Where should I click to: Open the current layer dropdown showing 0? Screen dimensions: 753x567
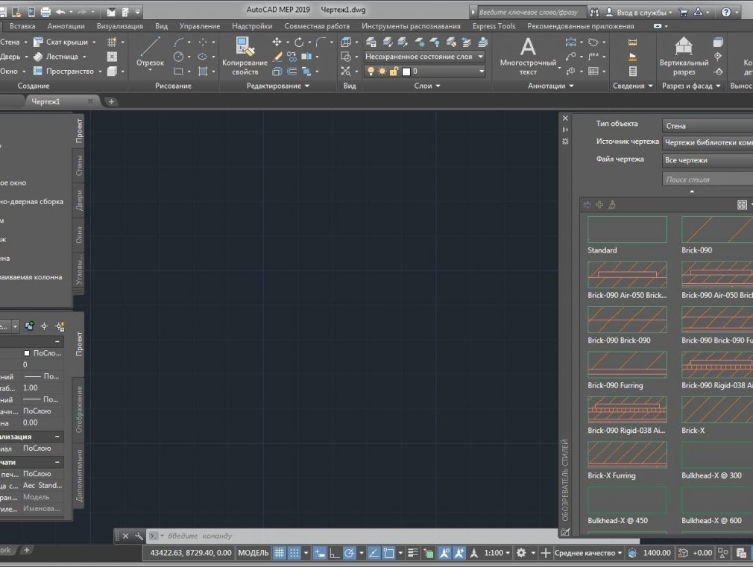[x=424, y=72]
